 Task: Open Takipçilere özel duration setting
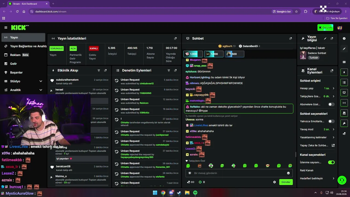(317, 96)
